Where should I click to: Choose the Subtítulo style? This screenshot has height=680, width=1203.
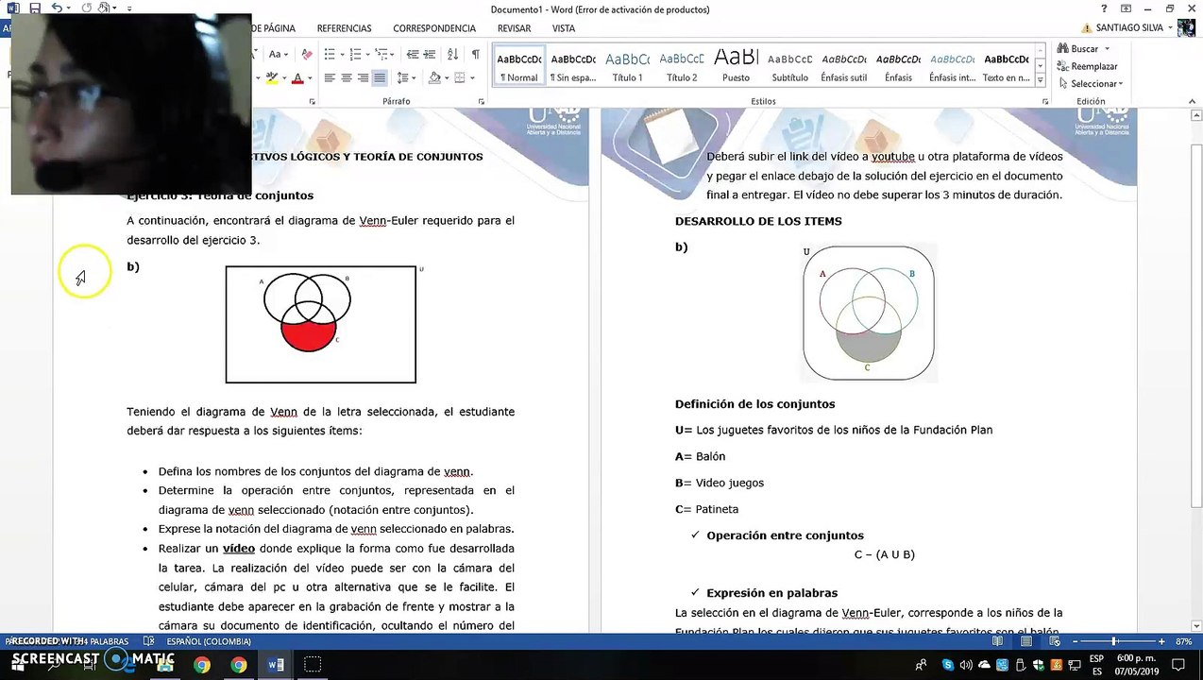point(789,65)
